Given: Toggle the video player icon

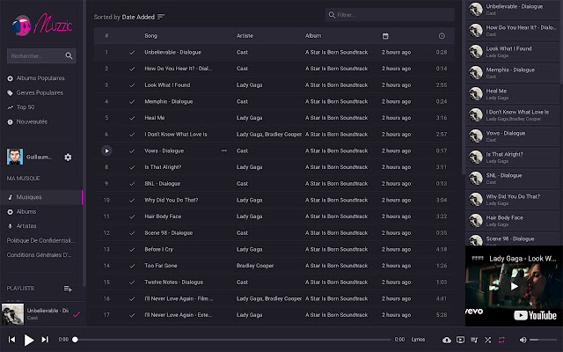Looking at the screenshot, I should coord(460,340).
